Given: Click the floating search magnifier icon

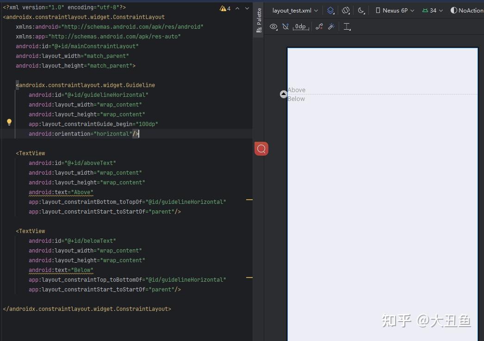Looking at the screenshot, I should (261, 148).
